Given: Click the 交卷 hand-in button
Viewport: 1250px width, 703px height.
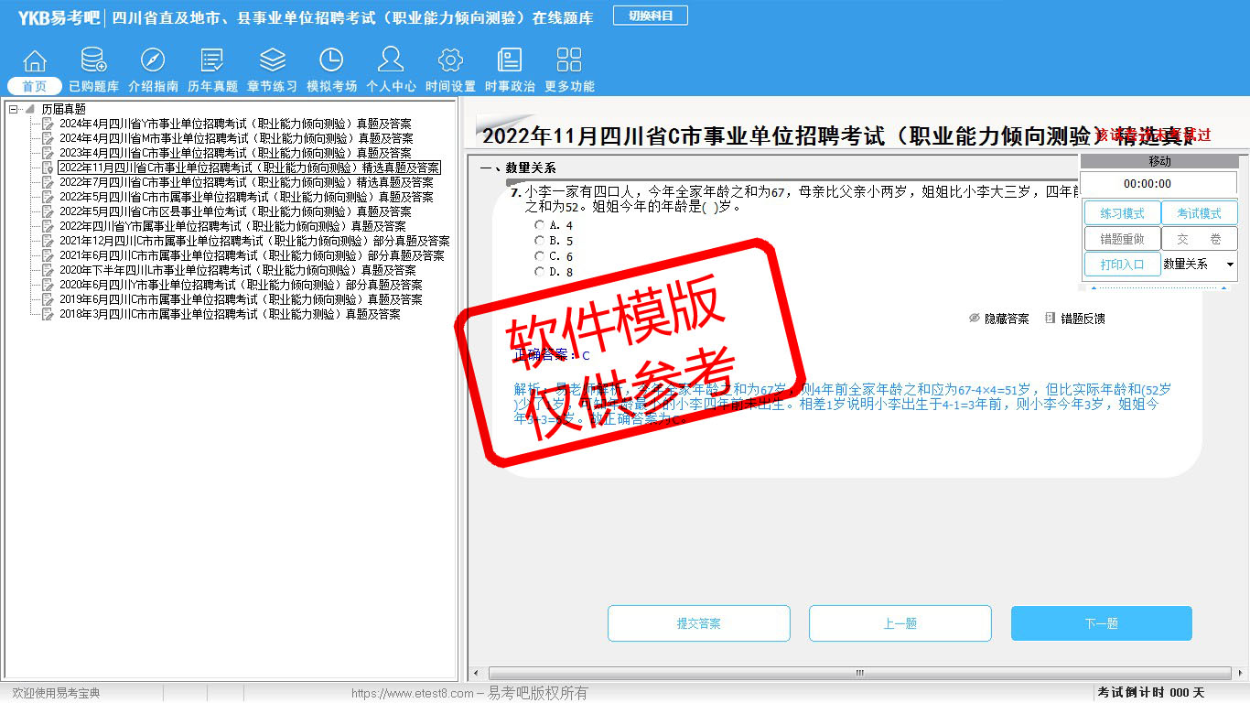Looking at the screenshot, I should point(1200,239).
